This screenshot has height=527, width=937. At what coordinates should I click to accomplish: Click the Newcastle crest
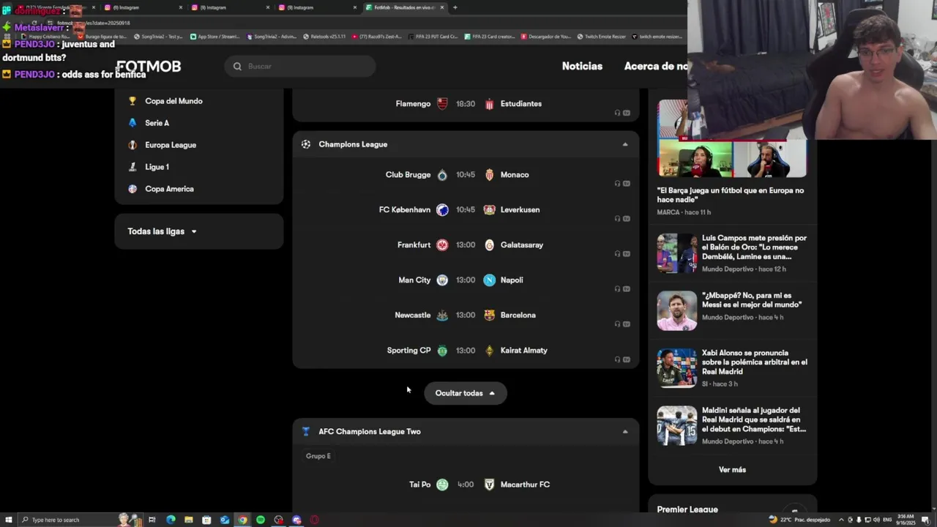[x=442, y=315]
